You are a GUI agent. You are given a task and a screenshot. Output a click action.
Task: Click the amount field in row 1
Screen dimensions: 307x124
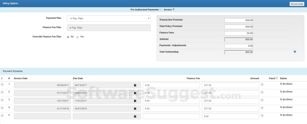pos(231,85)
